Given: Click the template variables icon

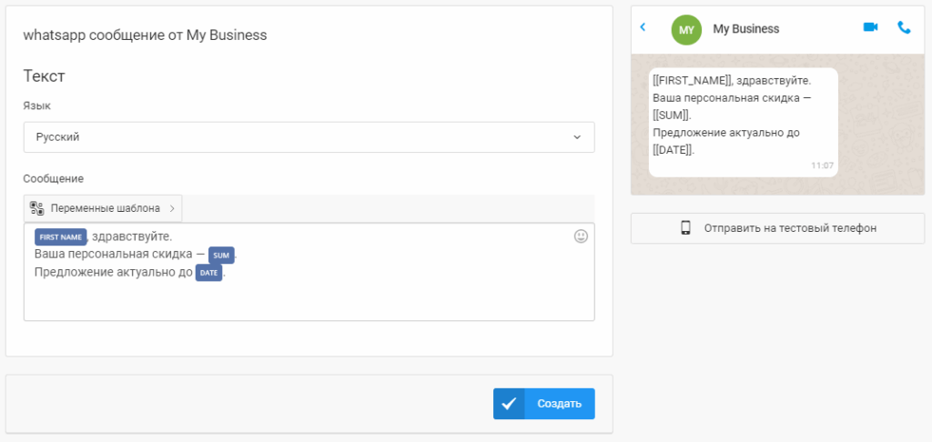Looking at the screenshot, I should click(36, 208).
